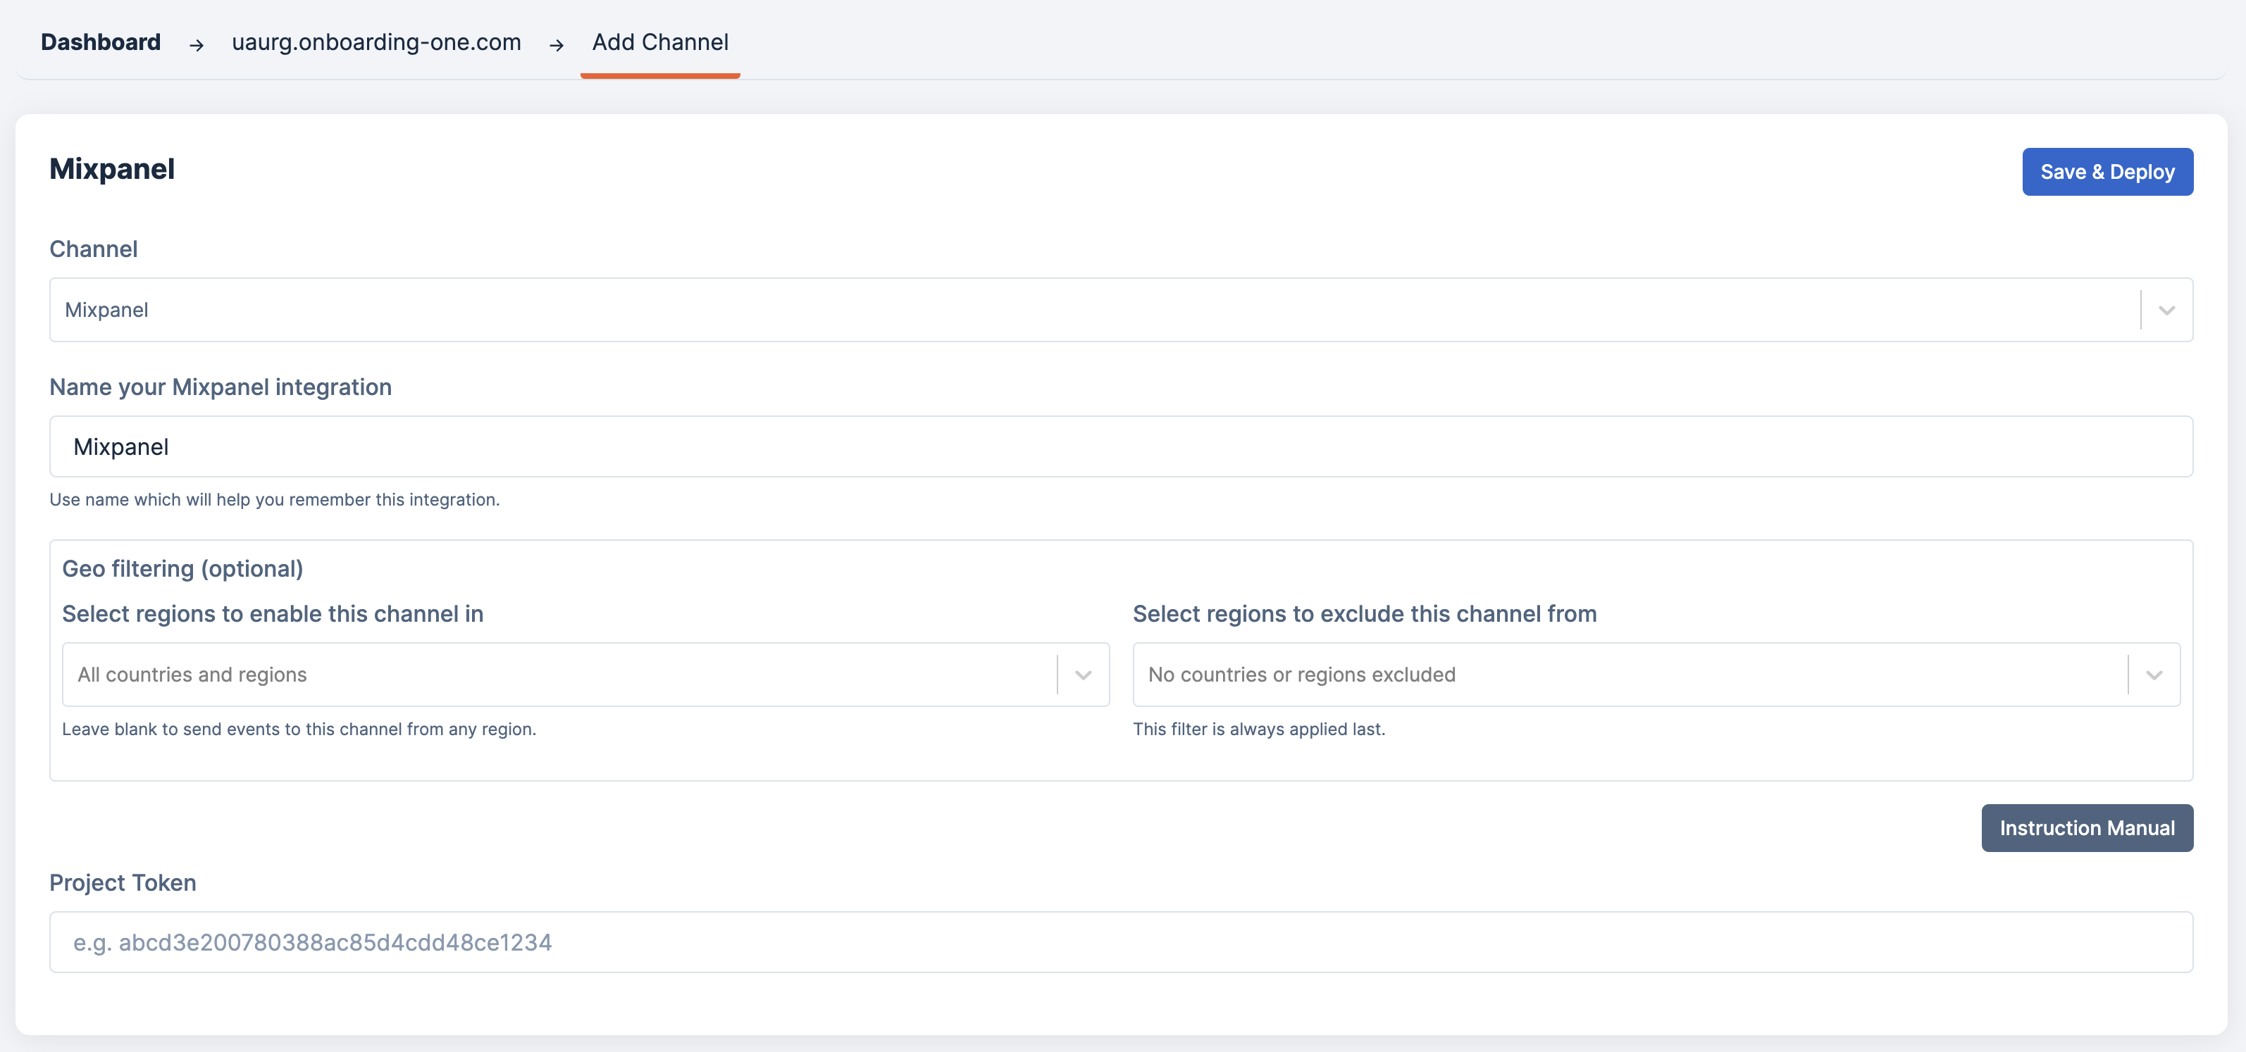Click the Geo filtering (optional) label
The width and height of the screenshot is (2246, 1052).
[x=182, y=568]
